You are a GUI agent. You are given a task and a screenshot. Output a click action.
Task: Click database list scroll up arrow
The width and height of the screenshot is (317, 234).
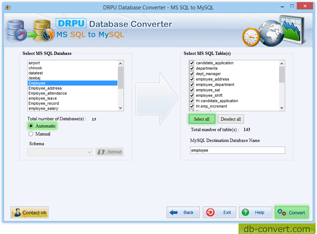(120, 64)
